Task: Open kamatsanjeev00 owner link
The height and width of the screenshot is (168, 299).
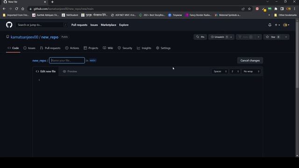Action: 24,37
